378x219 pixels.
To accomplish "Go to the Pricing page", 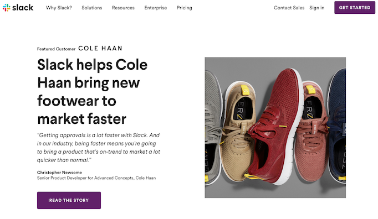I will [185, 8].
